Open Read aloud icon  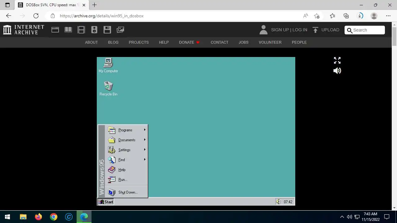pyautogui.click(x=306, y=16)
